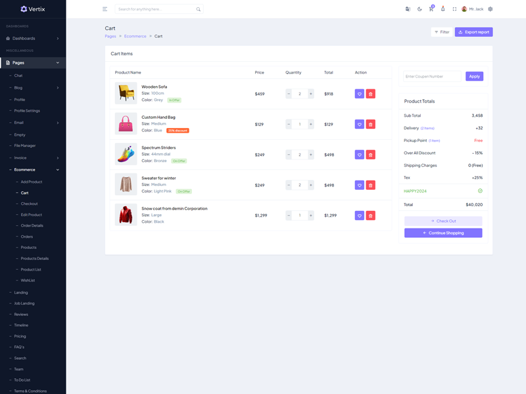The image size is (526, 394).
Task: Click the search magnifier icon
Action: click(x=199, y=9)
